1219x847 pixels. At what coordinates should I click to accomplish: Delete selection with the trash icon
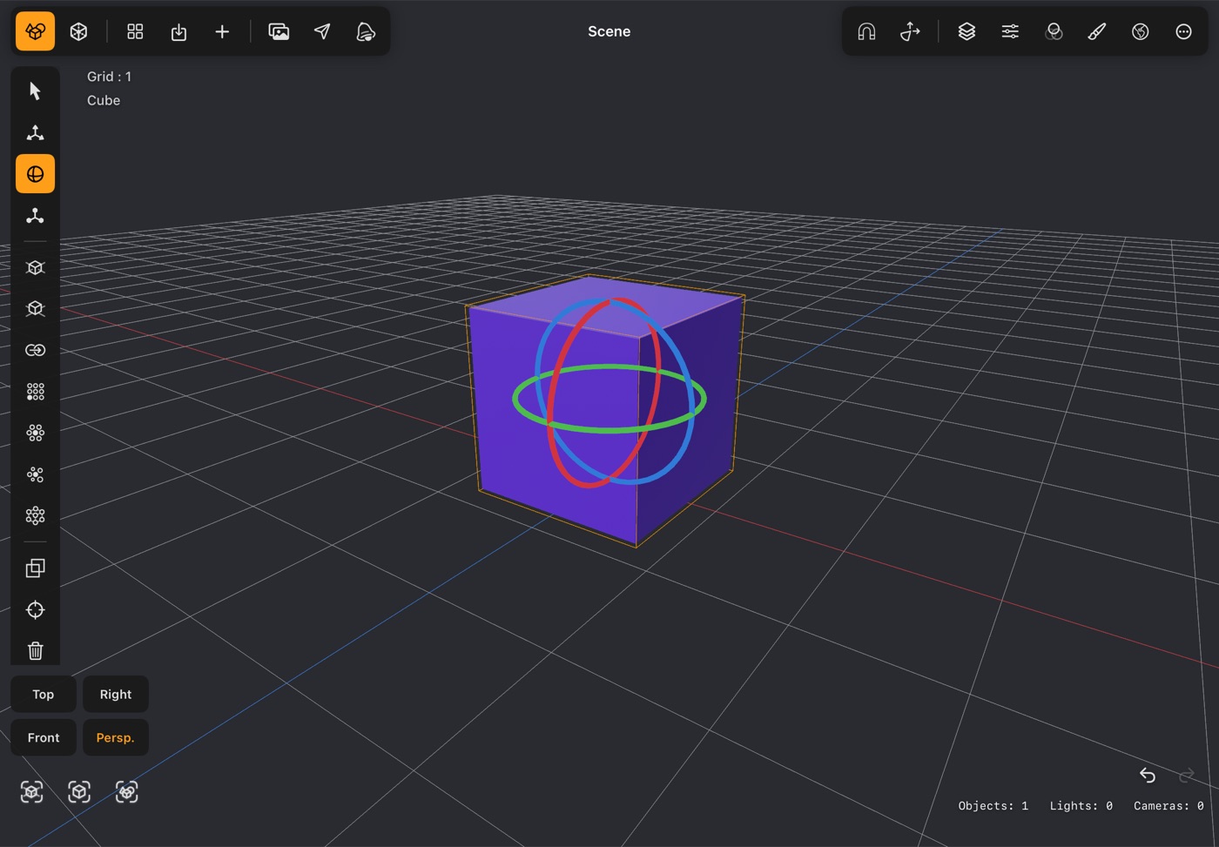click(x=35, y=651)
